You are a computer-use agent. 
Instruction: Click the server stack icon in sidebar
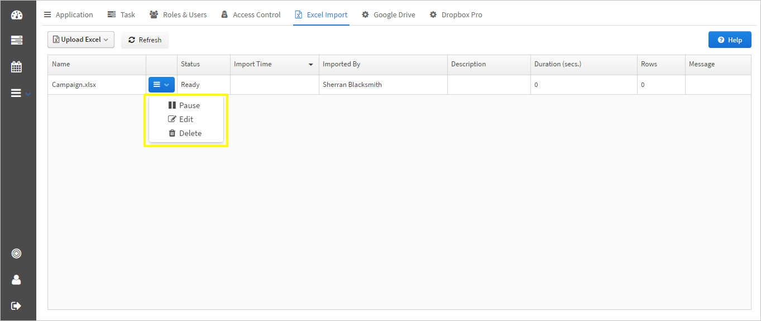click(17, 40)
